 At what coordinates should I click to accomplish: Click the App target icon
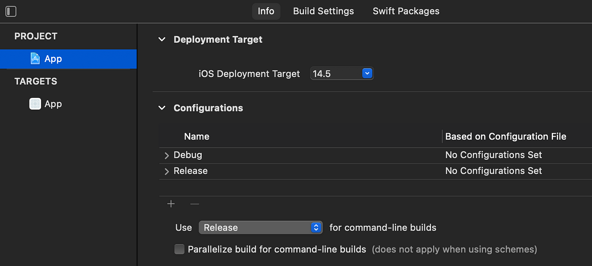[x=35, y=104]
